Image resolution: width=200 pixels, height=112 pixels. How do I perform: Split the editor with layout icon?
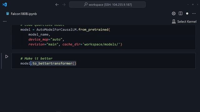click(x=181, y=13)
